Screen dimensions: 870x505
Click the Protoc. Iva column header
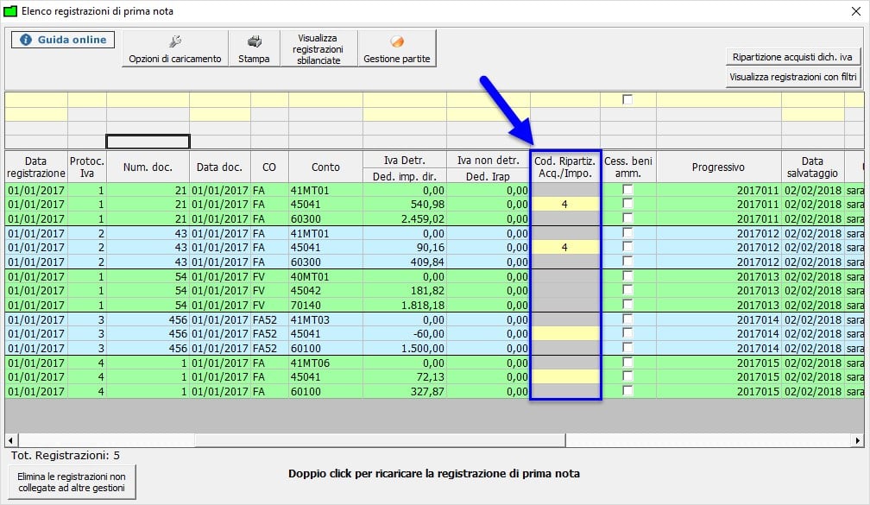coord(87,167)
